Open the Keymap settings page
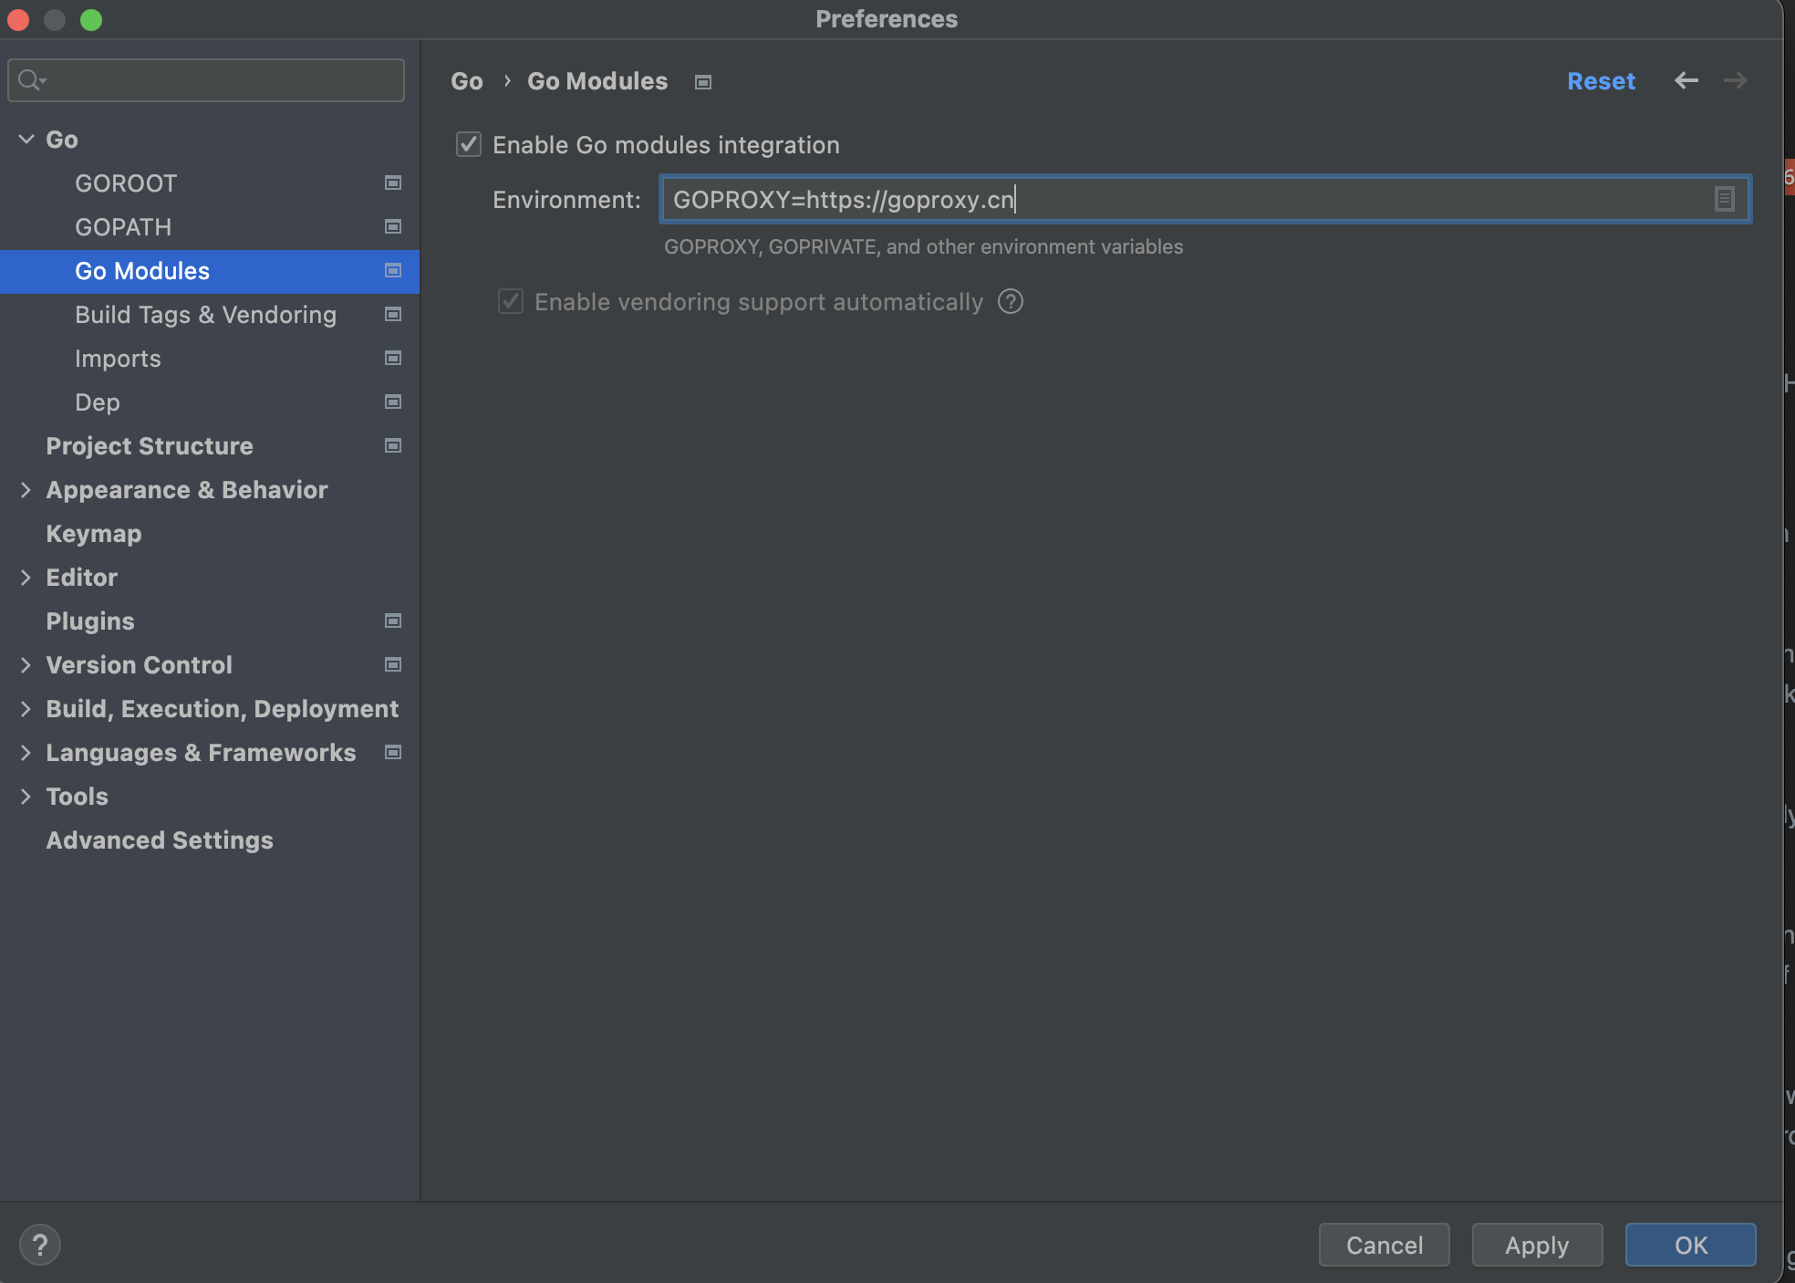The image size is (1795, 1283). (94, 534)
